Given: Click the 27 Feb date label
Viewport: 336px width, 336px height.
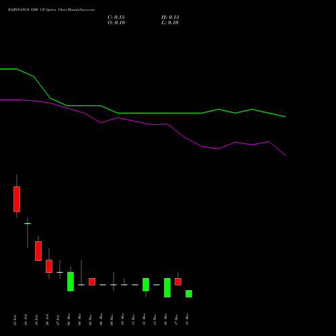Looking at the screenshot, I should [x=58, y=320].
